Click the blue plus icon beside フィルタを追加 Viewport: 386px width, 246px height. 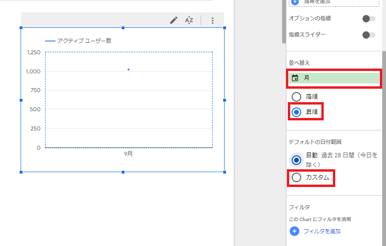coord(295,231)
